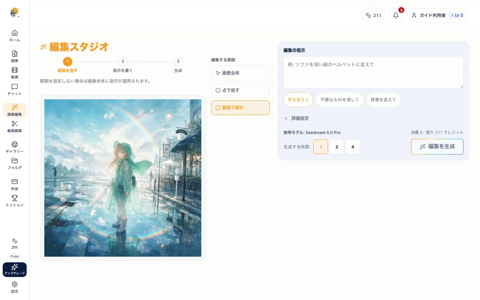Viewport: 480px width, 300px height.
Task: Go to step 2 指示を書く
Action: 123,65
